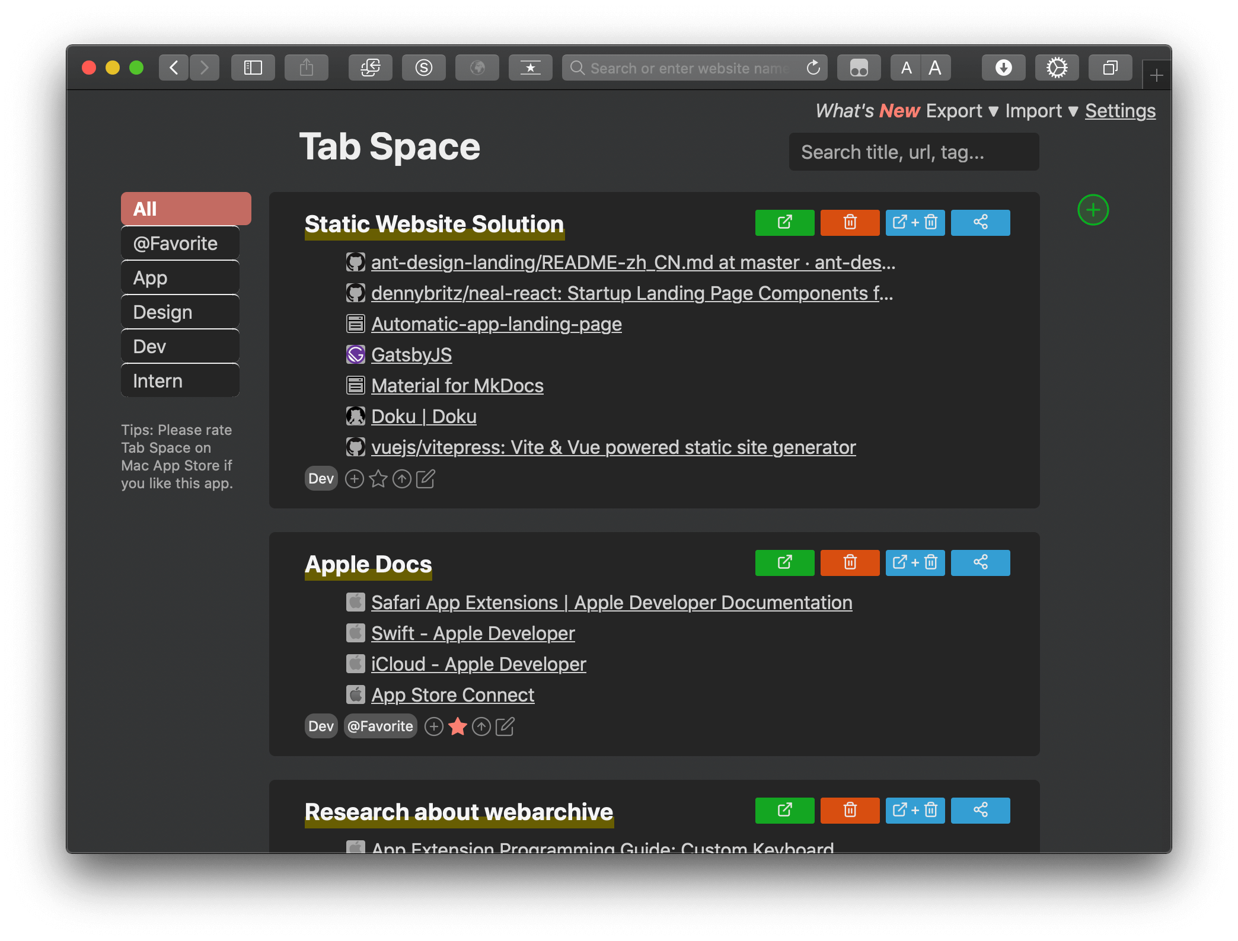Click the Search title, url, tag field
This screenshot has height=941, width=1238.
click(x=913, y=152)
